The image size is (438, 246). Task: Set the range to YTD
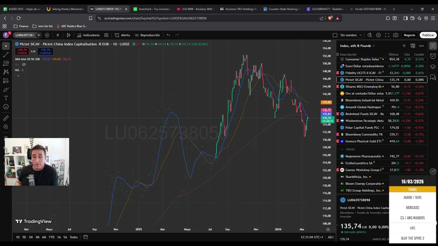51,237
